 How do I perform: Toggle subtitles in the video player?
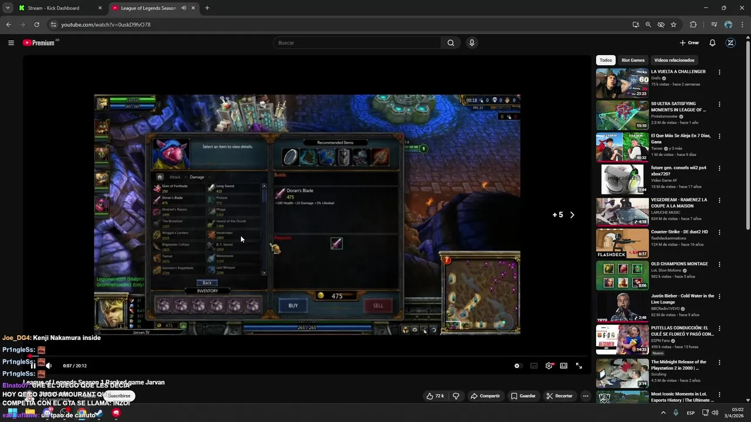pyautogui.click(x=534, y=366)
